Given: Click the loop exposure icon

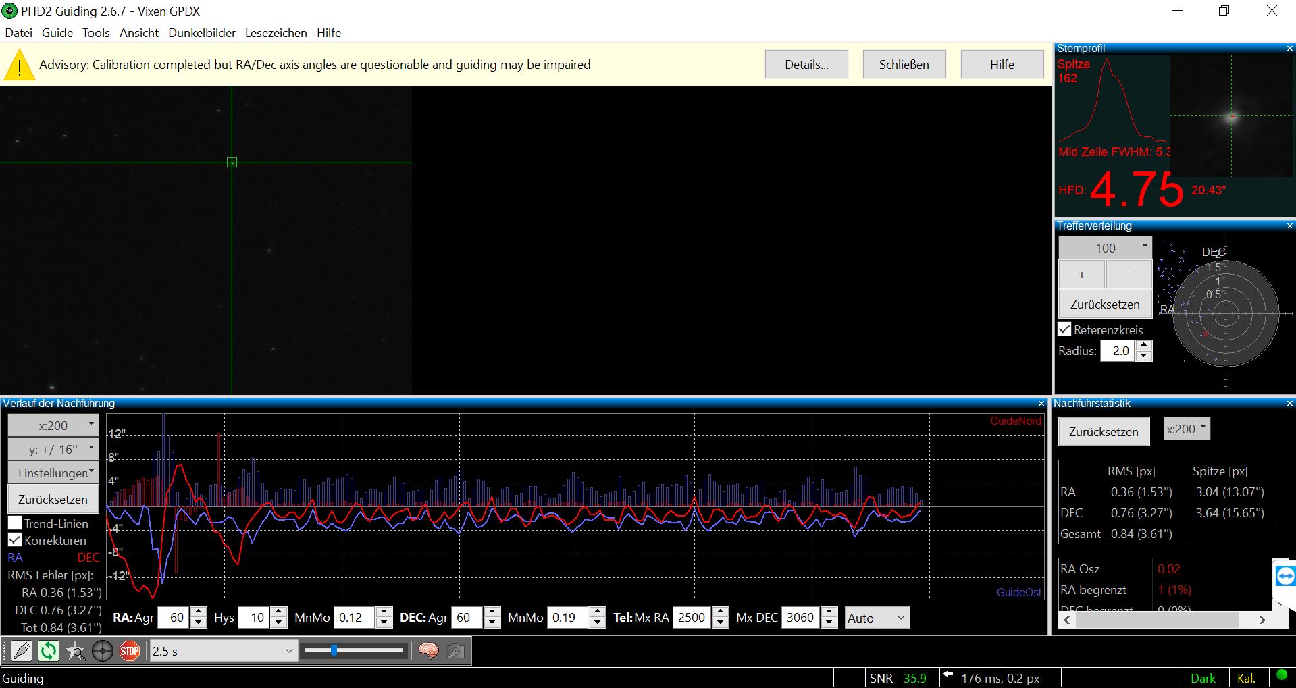Looking at the screenshot, I should (49, 651).
